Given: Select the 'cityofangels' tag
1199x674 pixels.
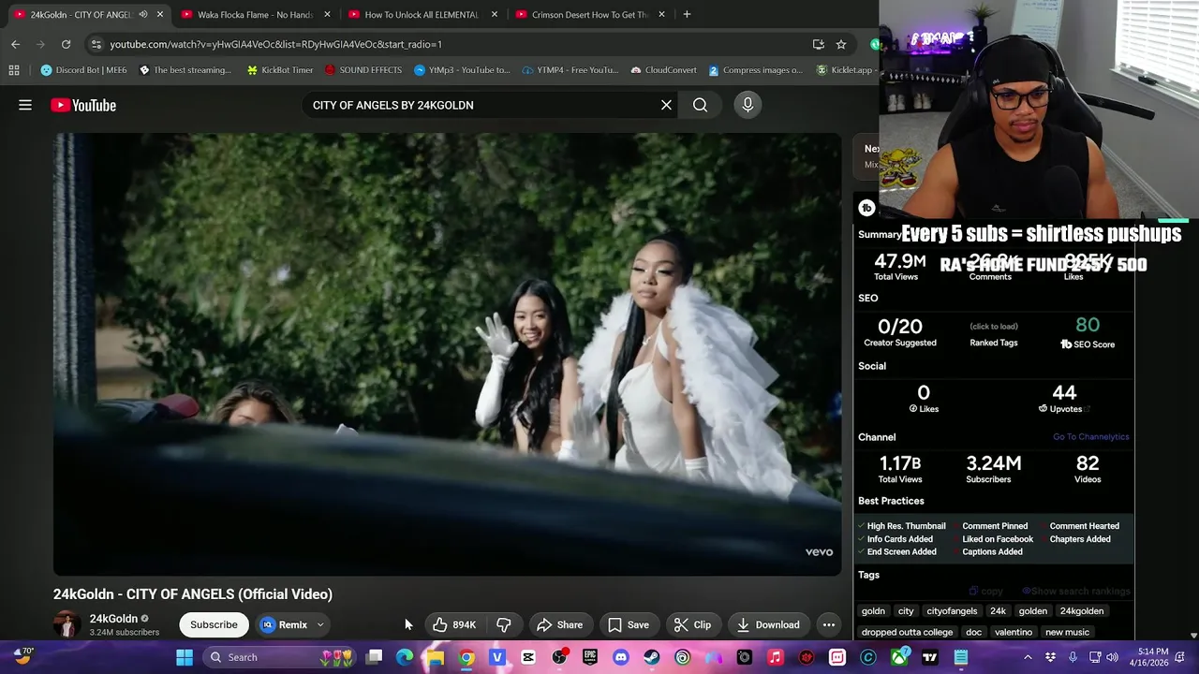Looking at the screenshot, I should click(x=952, y=611).
